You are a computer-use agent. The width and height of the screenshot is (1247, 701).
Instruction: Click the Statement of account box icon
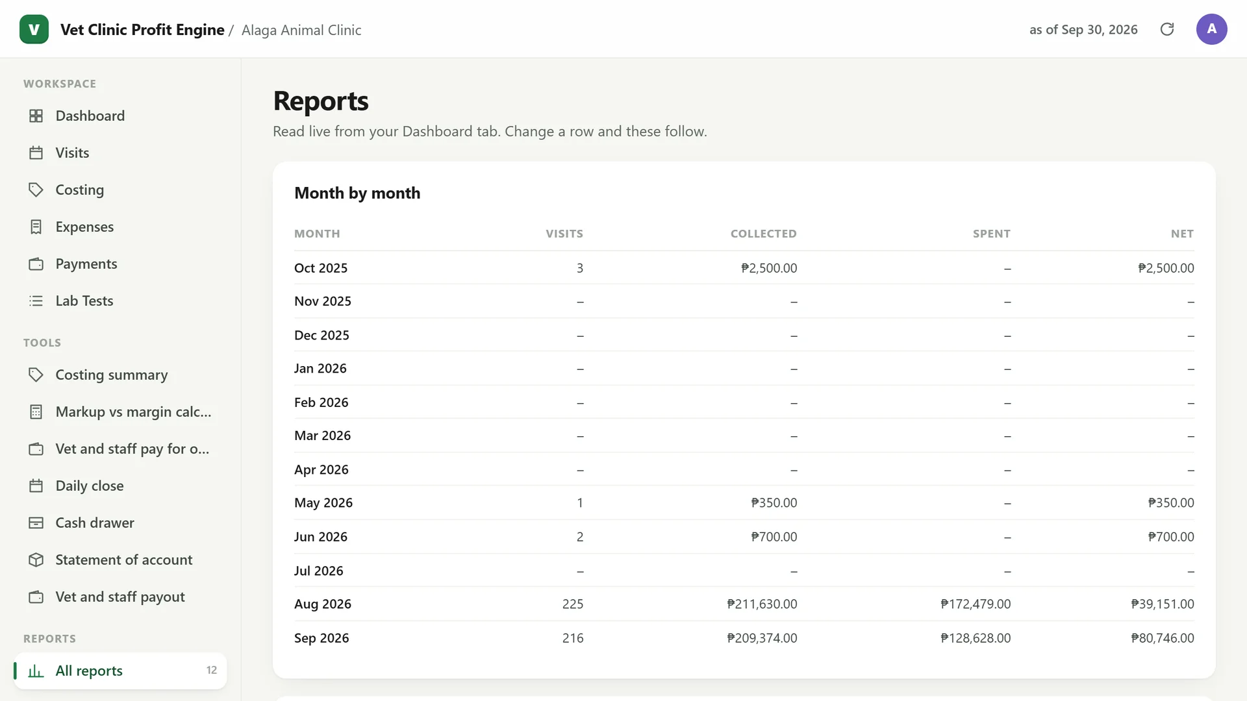click(36, 560)
